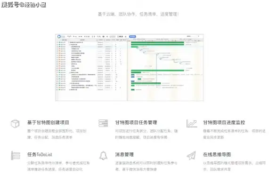277x181 pixels.
Task: Open the 消息管理 heading
Action: click(124, 155)
